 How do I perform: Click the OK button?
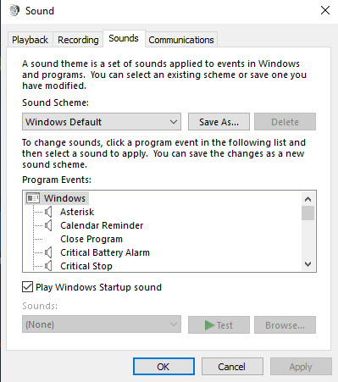(163, 367)
